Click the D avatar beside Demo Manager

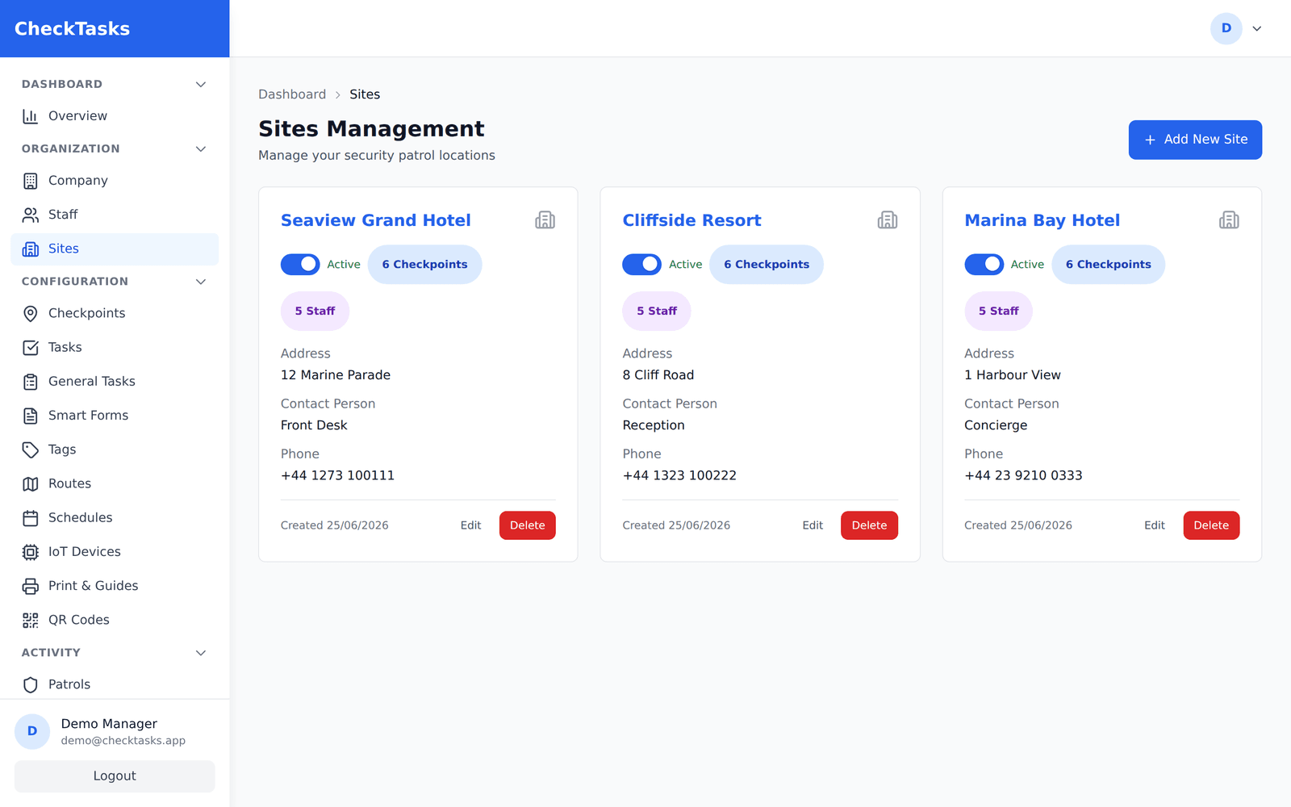click(32, 731)
